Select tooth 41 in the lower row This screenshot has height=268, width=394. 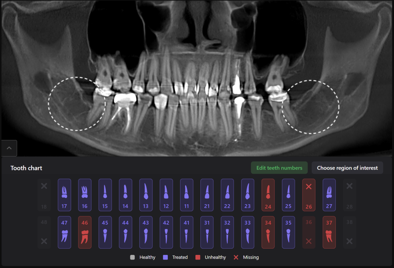[x=187, y=232]
